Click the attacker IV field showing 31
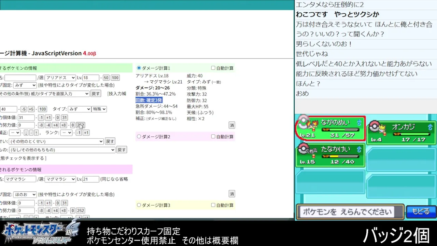This screenshot has height=246, width=437. [26, 118]
